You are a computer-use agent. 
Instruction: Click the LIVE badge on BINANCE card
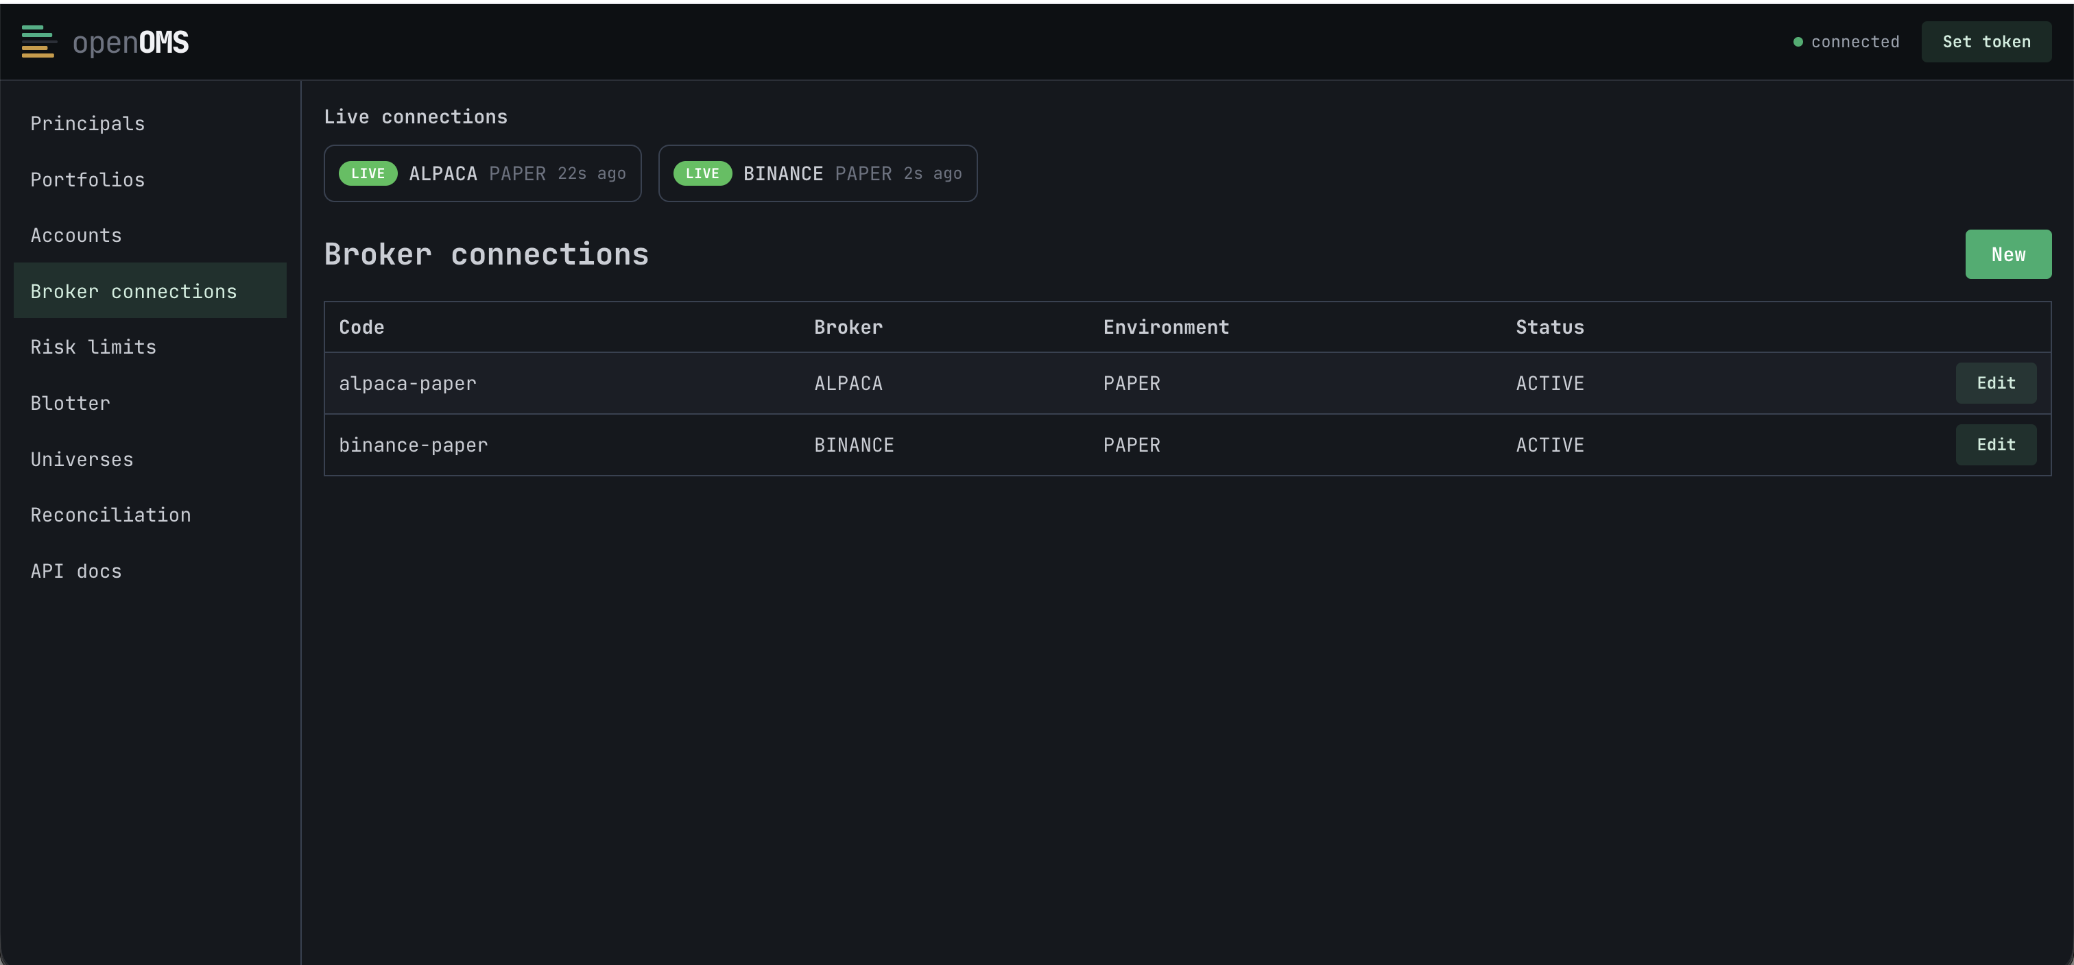coord(702,173)
